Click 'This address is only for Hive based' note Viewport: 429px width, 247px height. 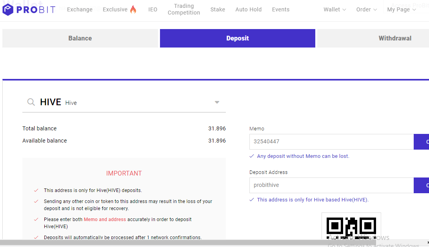pos(313,199)
